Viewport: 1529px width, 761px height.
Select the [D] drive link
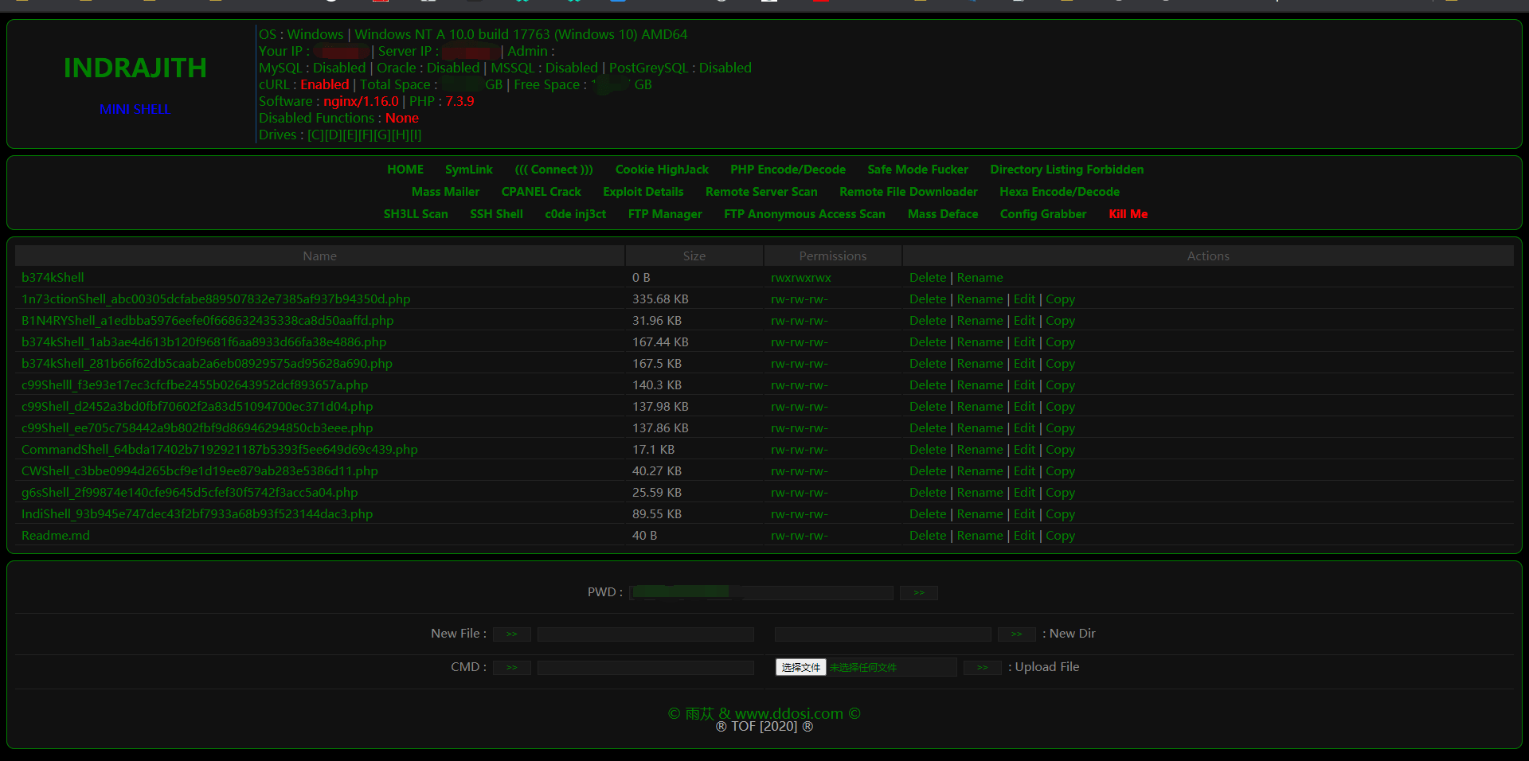[333, 135]
